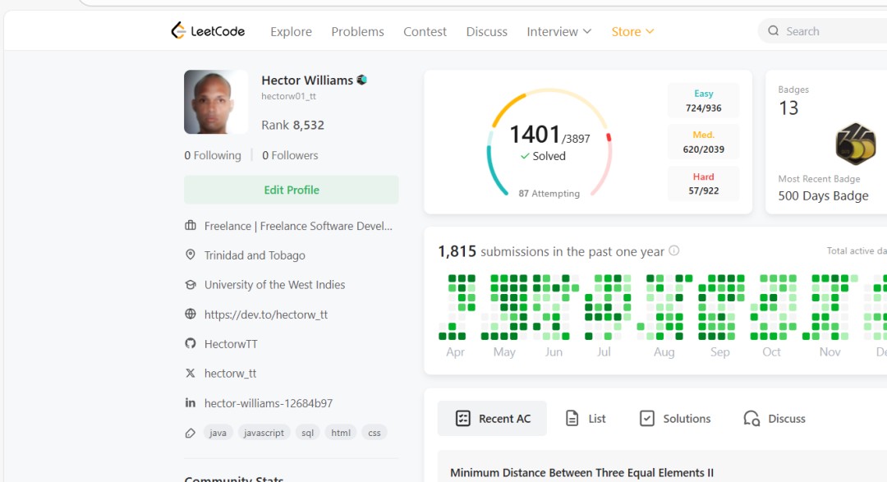The image size is (887, 482).
Task: Click the Rank 8,532 text
Action: [292, 125]
